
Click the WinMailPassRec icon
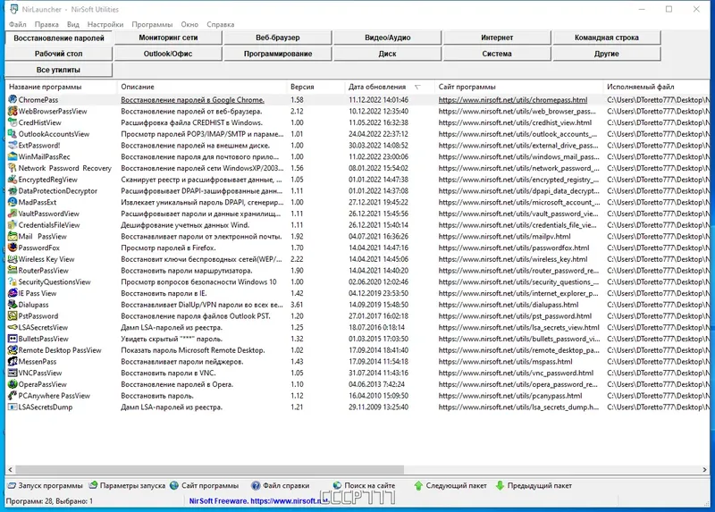click(13, 156)
